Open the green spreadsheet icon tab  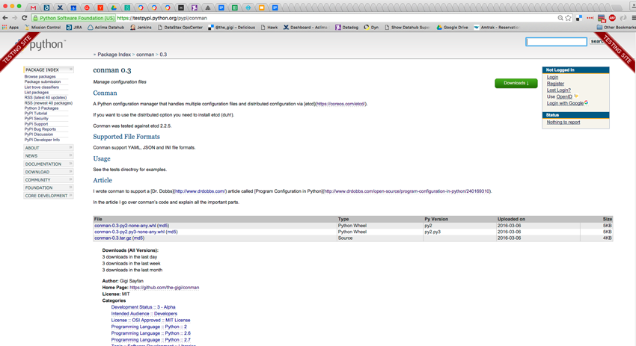click(234, 7)
